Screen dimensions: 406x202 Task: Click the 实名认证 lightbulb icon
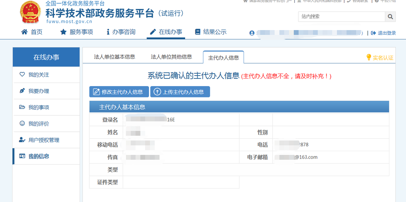point(369,57)
